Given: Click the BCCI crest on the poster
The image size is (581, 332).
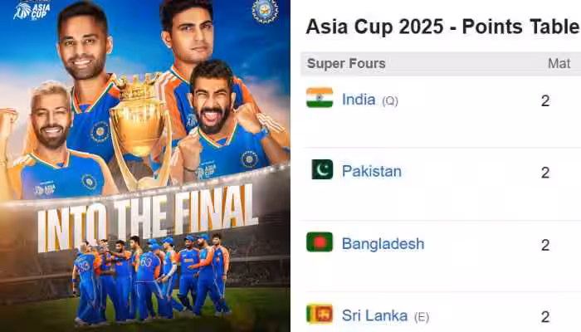Looking at the screenshot, I should point(265,11).
